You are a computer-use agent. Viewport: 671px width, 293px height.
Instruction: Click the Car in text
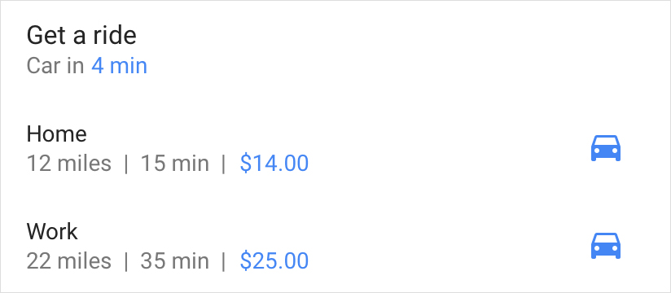(x=55, y=66)
